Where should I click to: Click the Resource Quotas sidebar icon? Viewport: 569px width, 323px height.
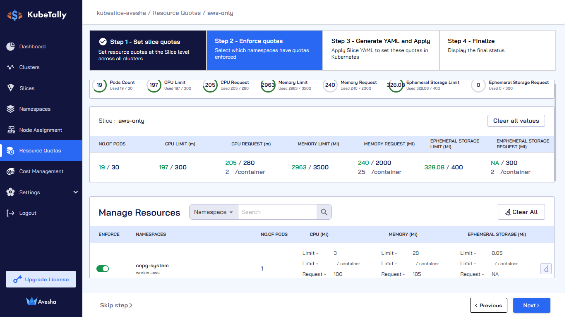pos(11,151)
